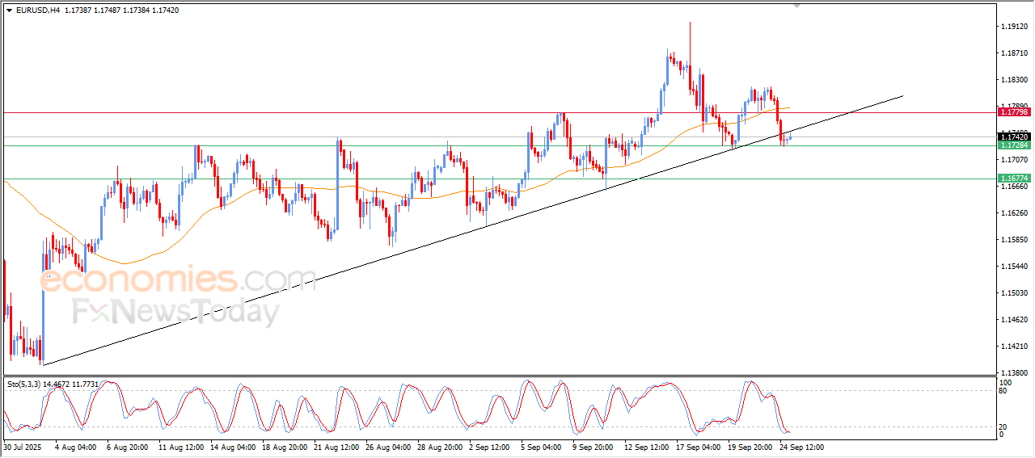Viewport: 1035px width, 458px height.
Task: Click the 1.15440 price scale value
Action: (1014, 267)
